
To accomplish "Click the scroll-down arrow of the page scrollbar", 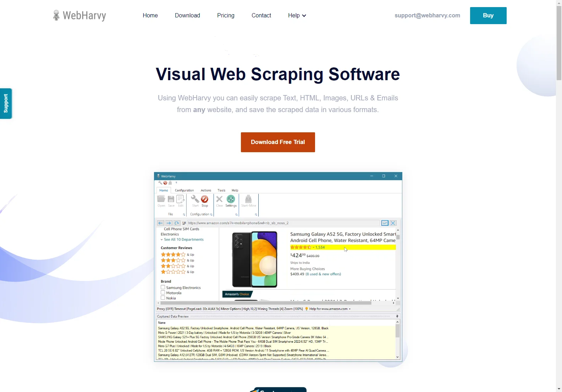I will (x=559, y=389).
